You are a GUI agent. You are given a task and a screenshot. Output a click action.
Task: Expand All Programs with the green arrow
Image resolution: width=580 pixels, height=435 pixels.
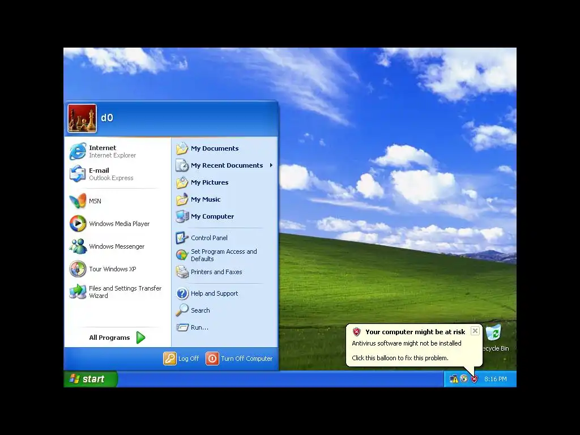(x=140, y=338)
